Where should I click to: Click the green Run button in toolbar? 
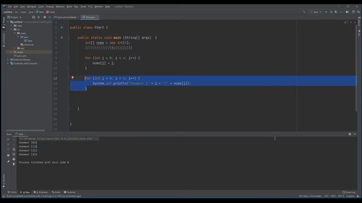(x=326, y=12)
